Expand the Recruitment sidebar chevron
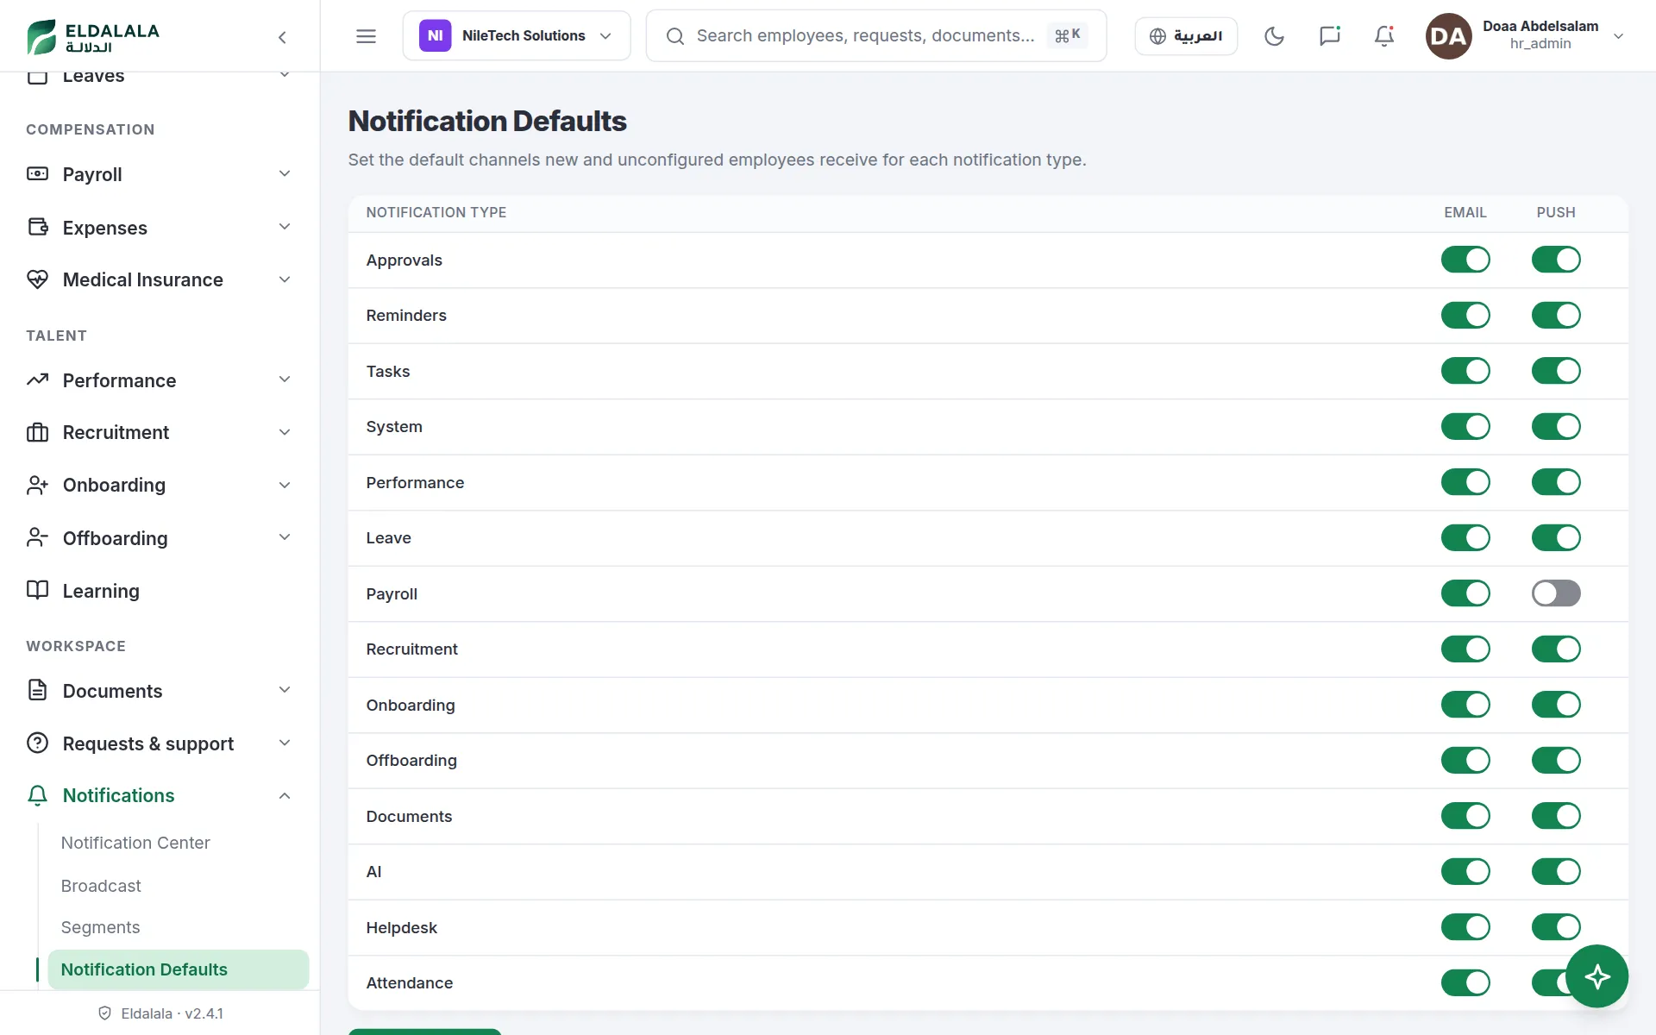Viewport: 1656px width, 1035px height. coord(285,432)
